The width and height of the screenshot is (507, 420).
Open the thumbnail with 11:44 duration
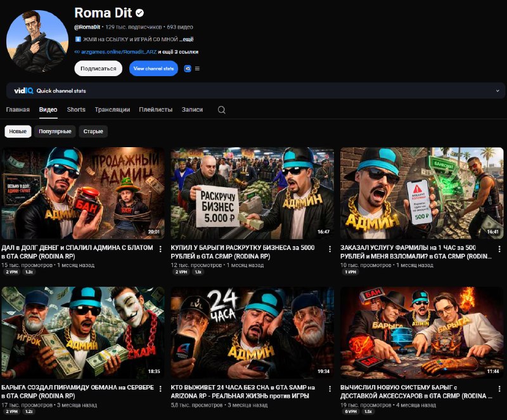421,332
